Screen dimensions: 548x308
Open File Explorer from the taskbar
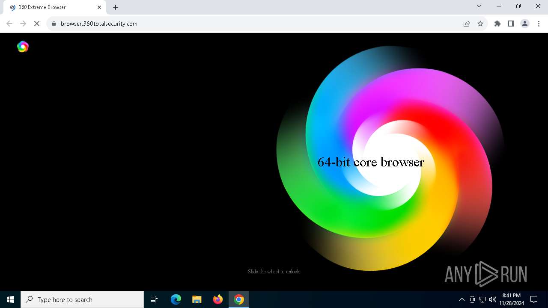tap(197, 299)
